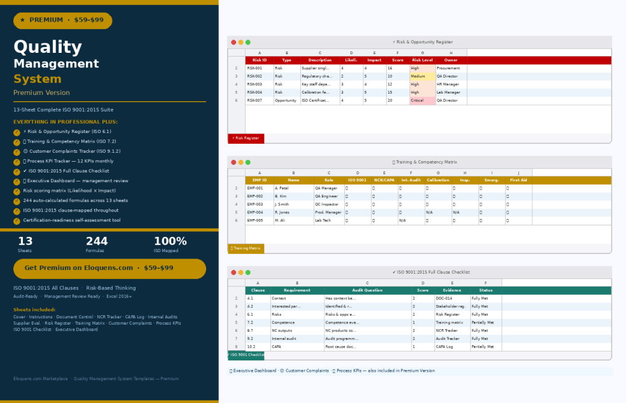Click the Get Premium on Eloquens.com button
The height and width of the screenshot is (403, 626).
pyautogui.click(x=110, y=269)
